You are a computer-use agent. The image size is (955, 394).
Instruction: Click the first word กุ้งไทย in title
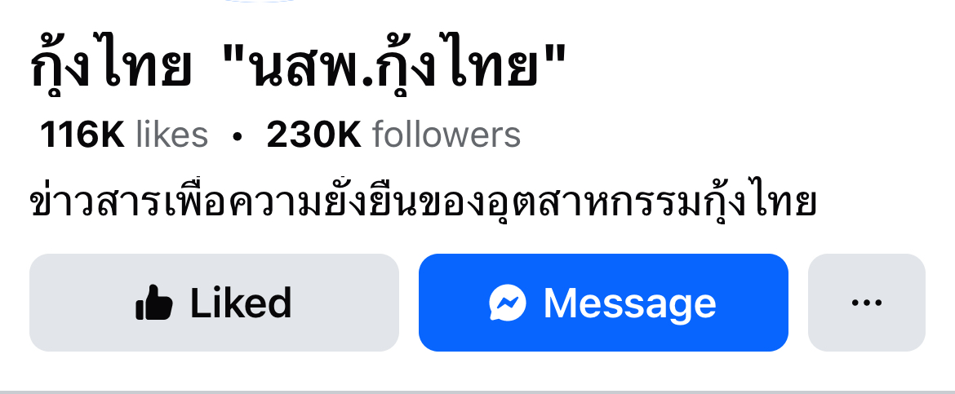110,66
